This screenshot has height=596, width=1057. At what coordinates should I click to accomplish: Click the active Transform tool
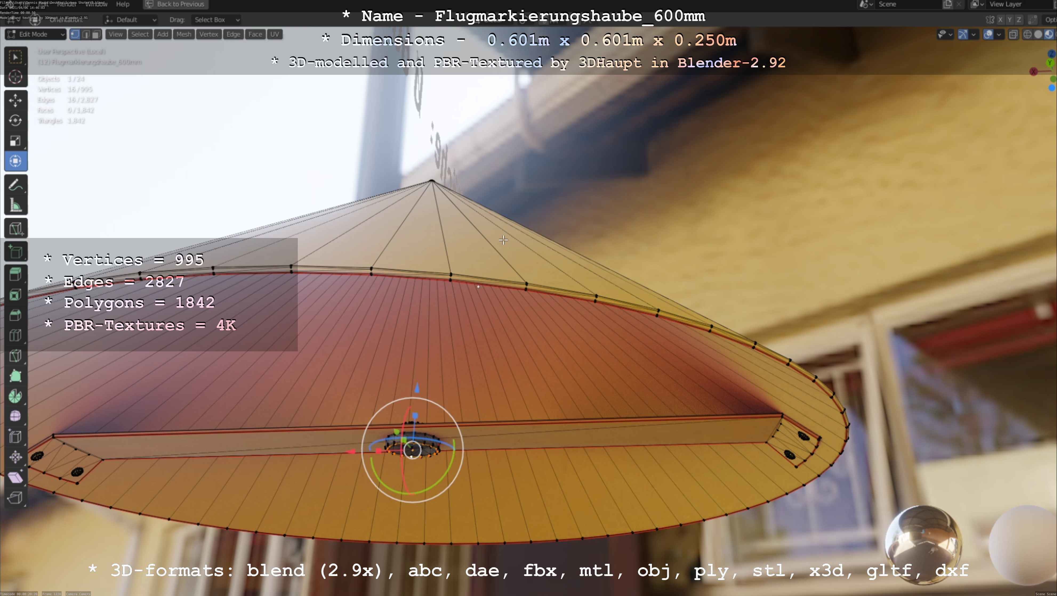tap(15, 161)
